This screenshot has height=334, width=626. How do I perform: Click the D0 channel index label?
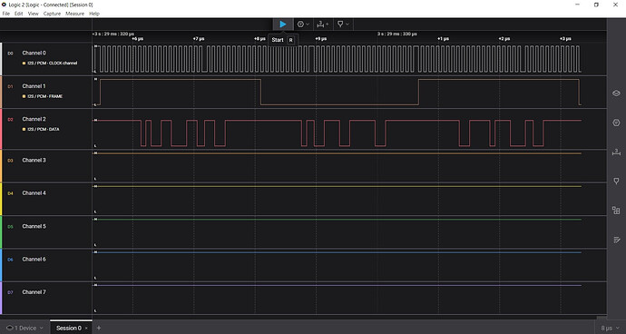pyautogui.click(x=10, y=54)
